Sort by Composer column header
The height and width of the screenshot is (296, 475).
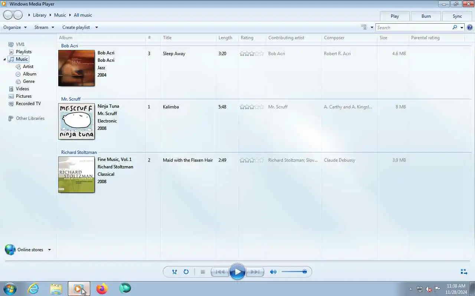[x=349, y=38]
